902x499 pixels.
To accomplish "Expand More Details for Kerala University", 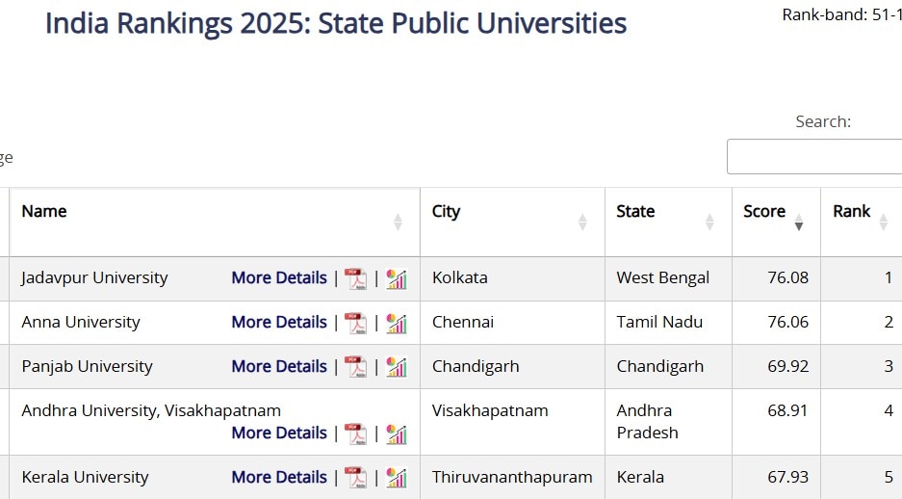I will tap(279, 477).
